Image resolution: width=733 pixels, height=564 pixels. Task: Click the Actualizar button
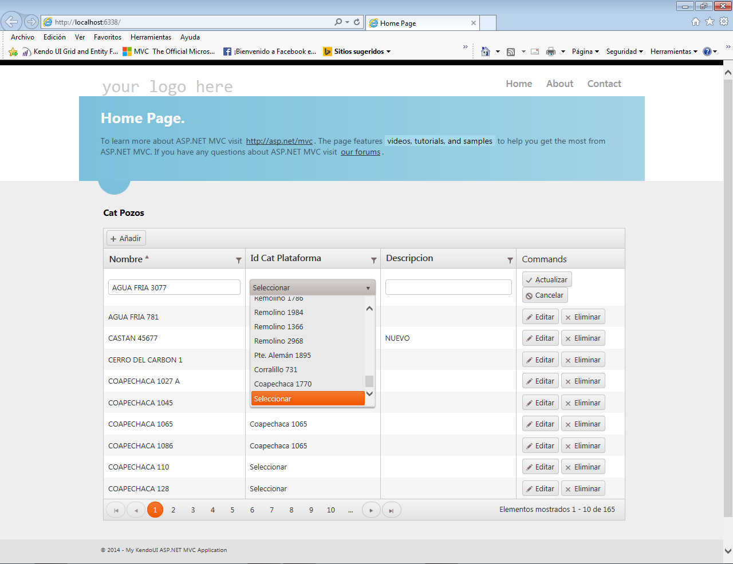point(547,279)
